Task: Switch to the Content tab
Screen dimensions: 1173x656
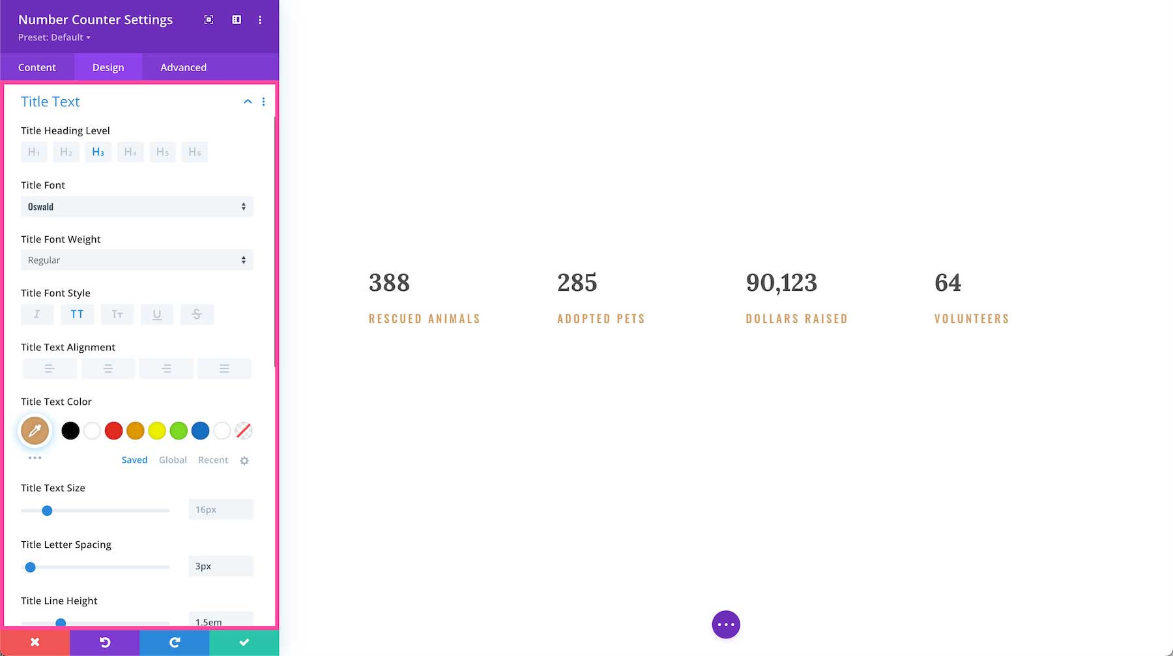Action: [37, 67]
